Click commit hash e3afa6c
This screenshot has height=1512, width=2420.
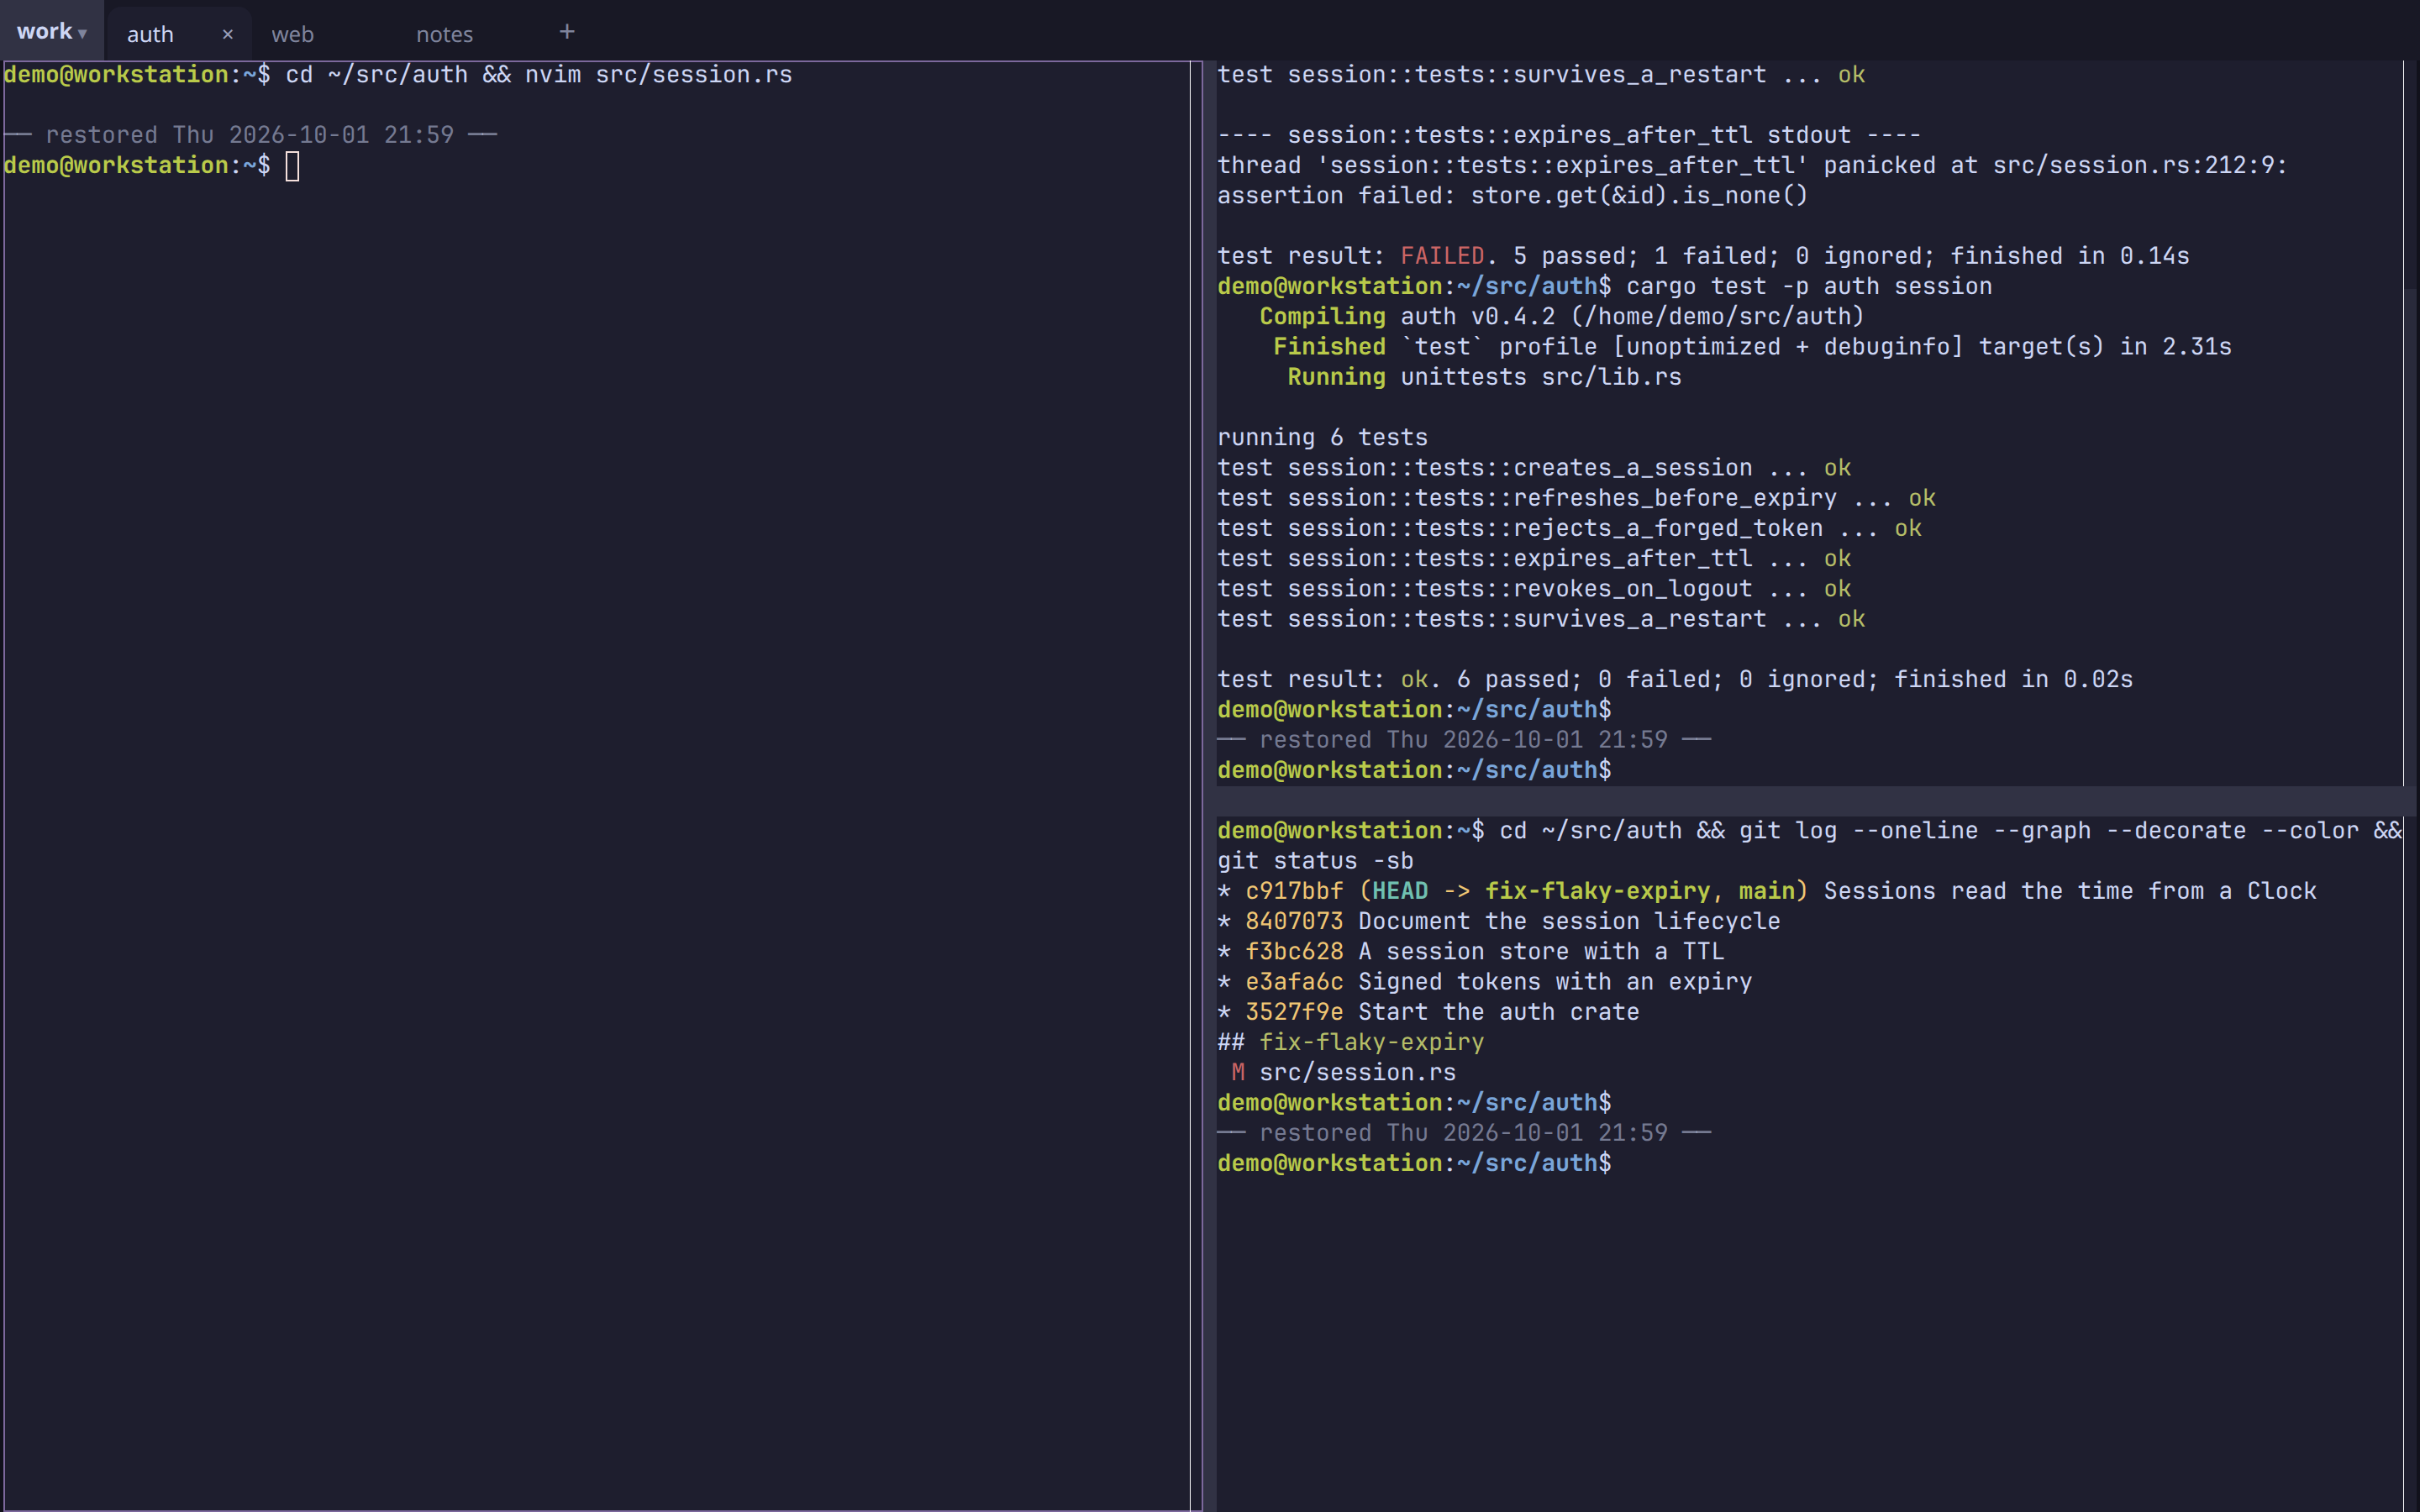point(1294,982)
